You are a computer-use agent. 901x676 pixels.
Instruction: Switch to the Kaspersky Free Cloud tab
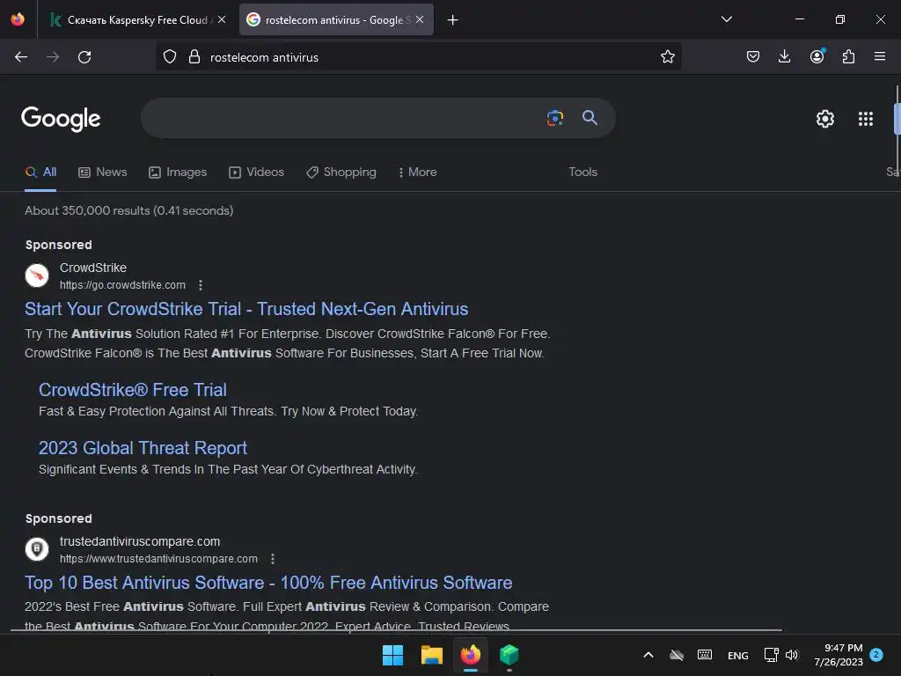pos(136,20)
